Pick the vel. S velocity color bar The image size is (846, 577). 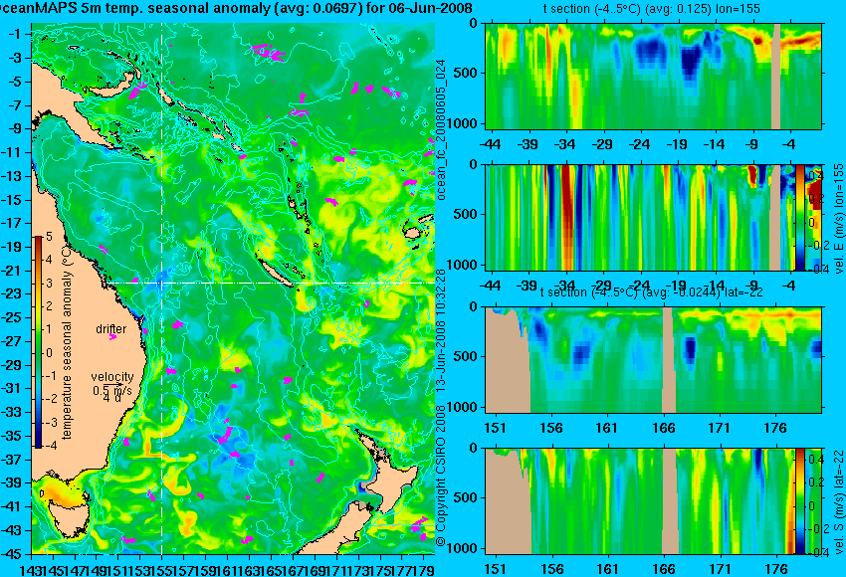800,500
